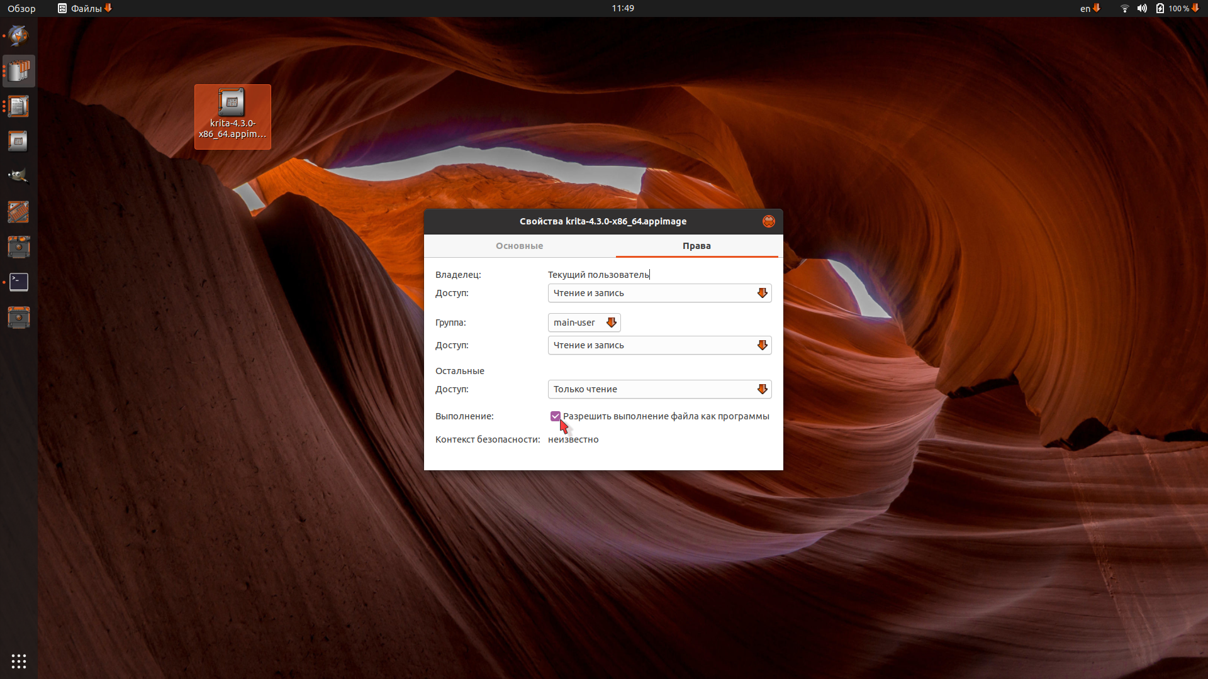
Task: Toggle allow executing file as program checkbox
Action: (556, 416)
